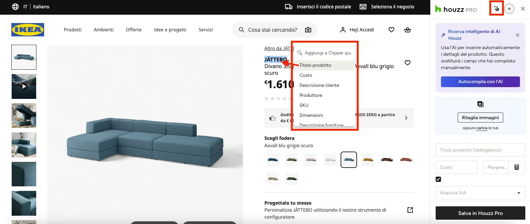Click magnifier icon in Aggiungi a Clipper popup

click(300, 53)
